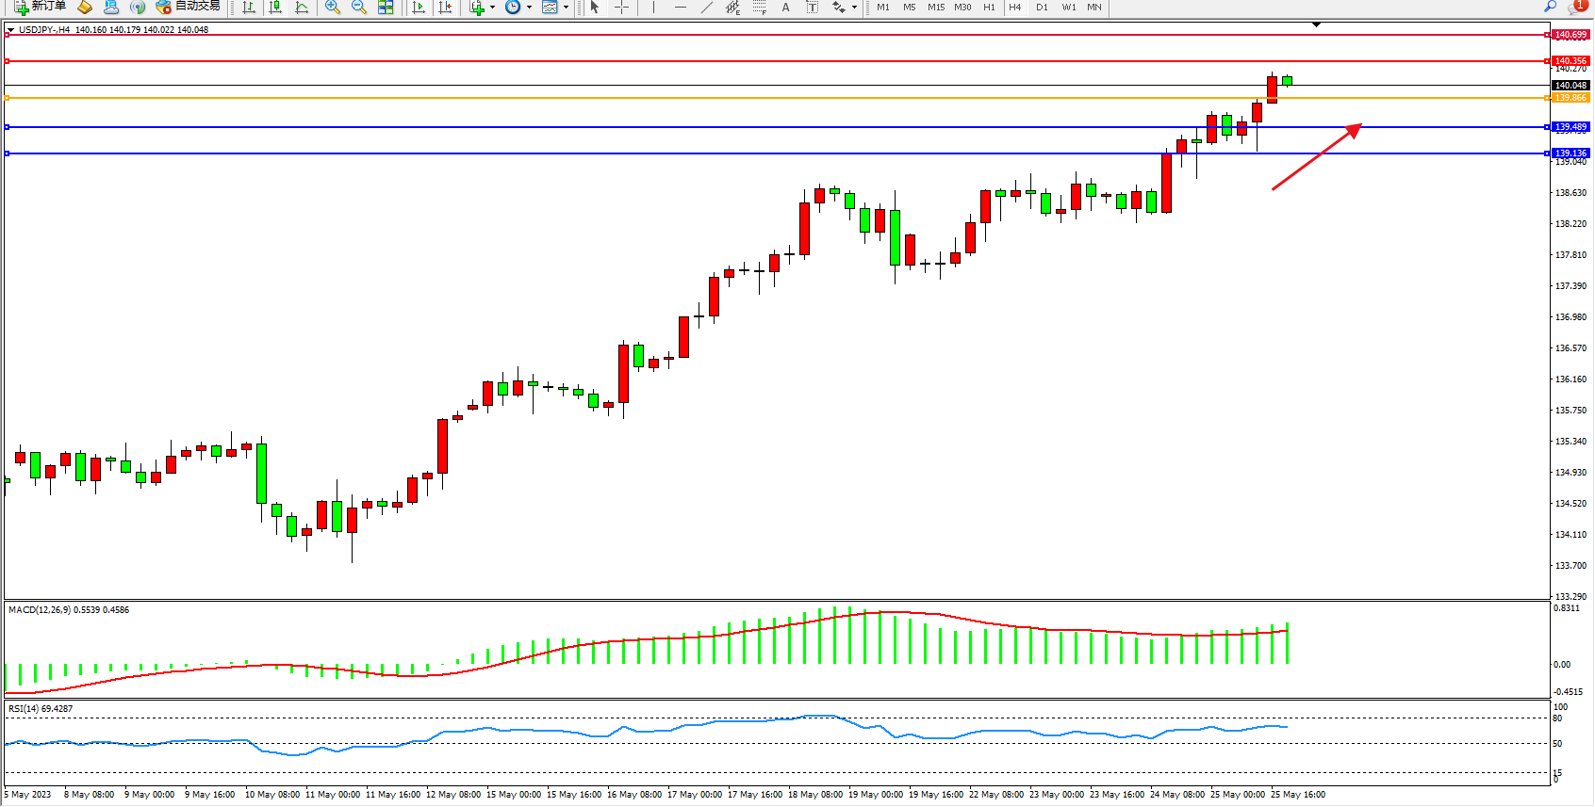Switch chart to bar chart mode
1595x807 pixels.
tap(249, 8)
